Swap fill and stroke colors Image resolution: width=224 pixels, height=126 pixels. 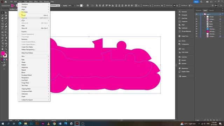(x=6, y=52)
